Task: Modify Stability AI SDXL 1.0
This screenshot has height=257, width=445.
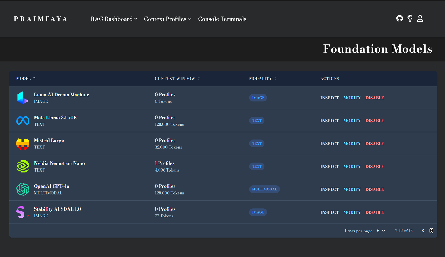Action: [352, 212]
